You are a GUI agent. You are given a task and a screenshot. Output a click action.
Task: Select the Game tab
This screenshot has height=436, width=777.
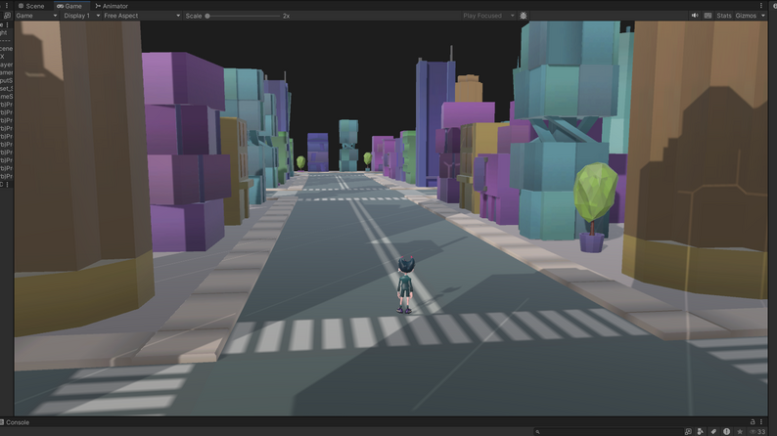pos(69,6)
